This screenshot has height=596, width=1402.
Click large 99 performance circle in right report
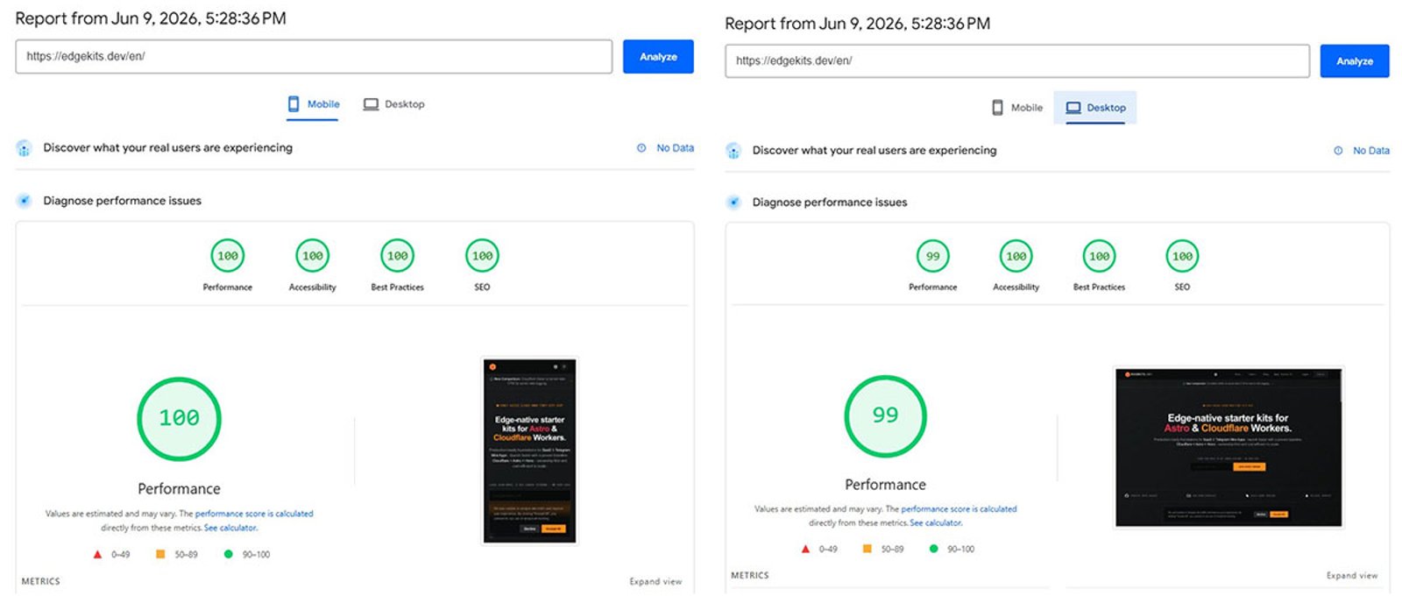click(x=885, y=416)
